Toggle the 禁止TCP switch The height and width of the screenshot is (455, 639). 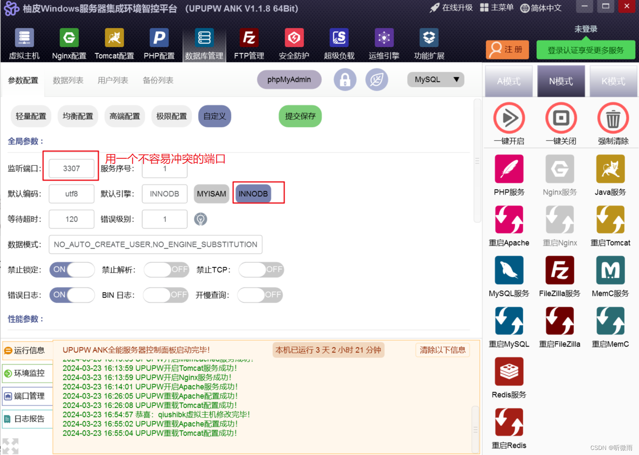point(261,269)
